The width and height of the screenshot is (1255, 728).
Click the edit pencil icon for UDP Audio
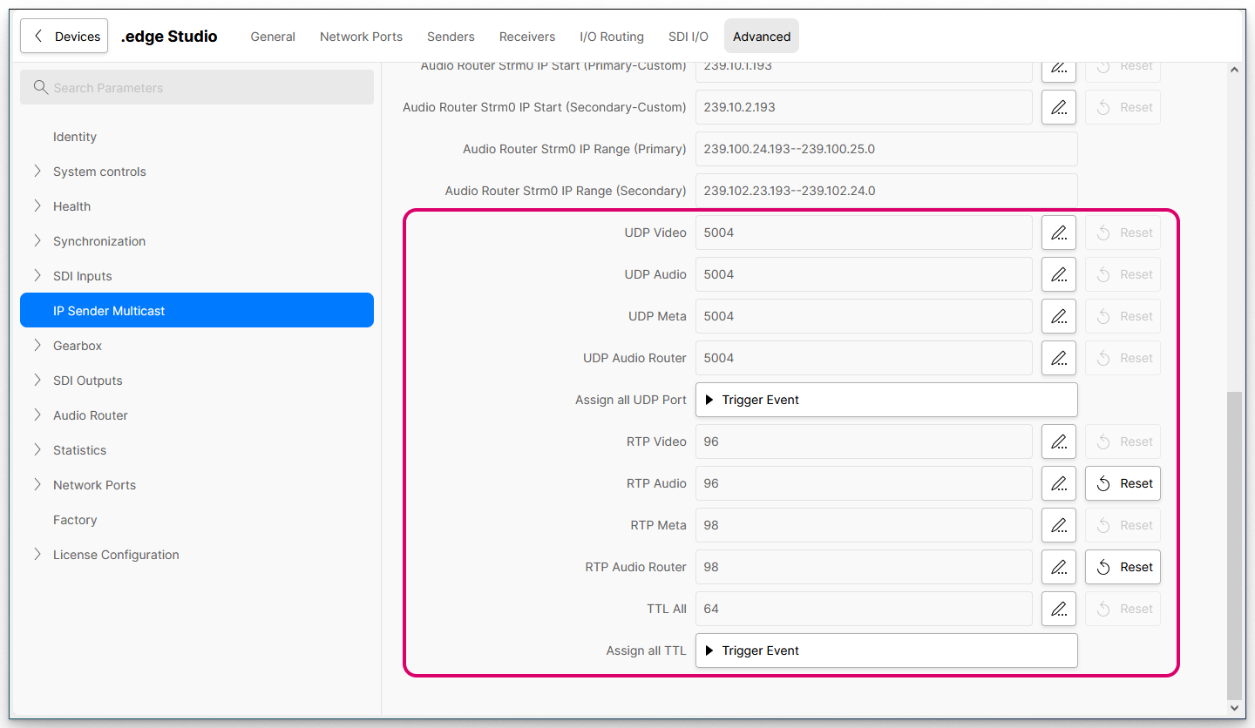point(1058,274)
